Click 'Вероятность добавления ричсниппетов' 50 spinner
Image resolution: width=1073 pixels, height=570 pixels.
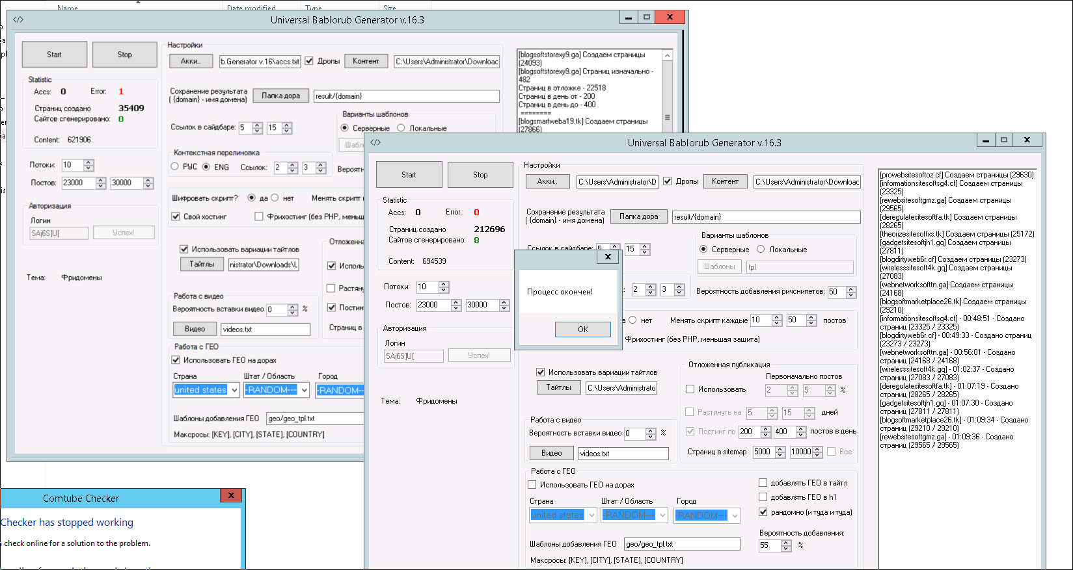(851, 292)
